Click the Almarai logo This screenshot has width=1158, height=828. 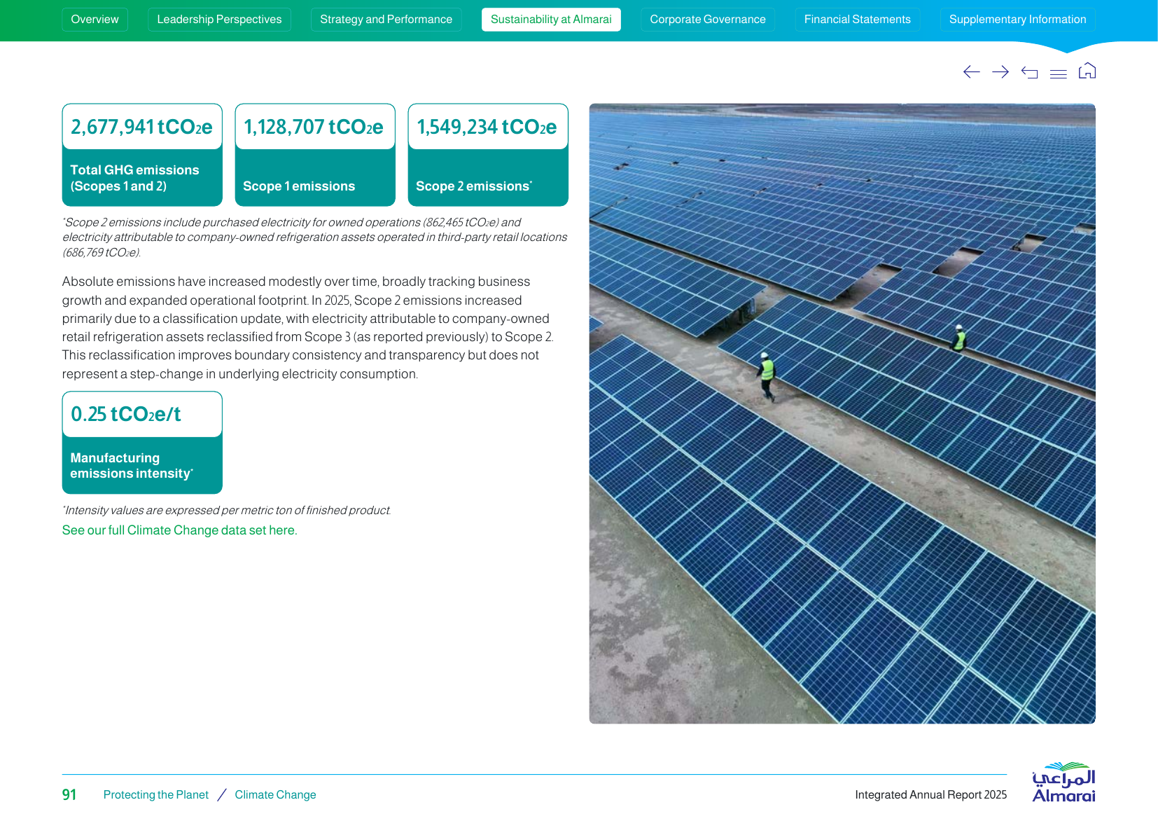(x=1063, y=782)
